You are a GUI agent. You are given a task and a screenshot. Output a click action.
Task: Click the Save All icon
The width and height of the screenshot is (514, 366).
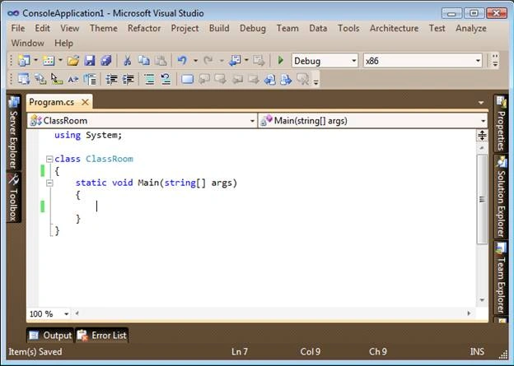pos(106,61)
